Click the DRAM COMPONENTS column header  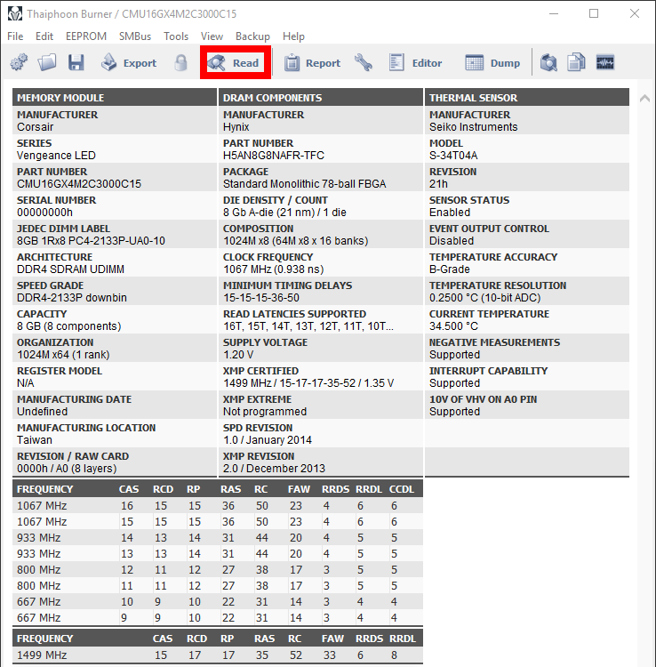point(321,98)
